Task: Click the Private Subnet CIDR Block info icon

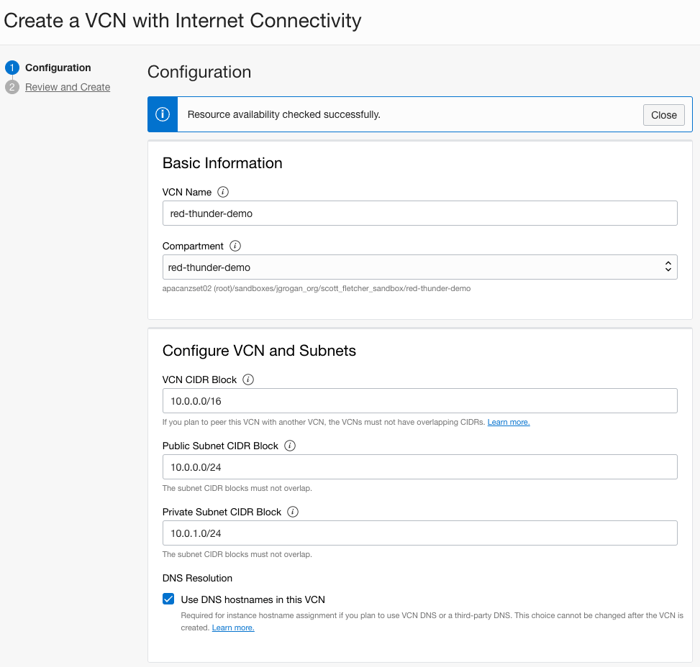Action: coord(293,512)
